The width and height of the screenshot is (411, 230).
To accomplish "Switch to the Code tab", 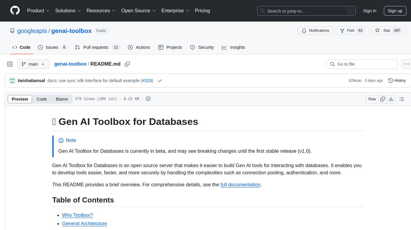I will 21,47.
